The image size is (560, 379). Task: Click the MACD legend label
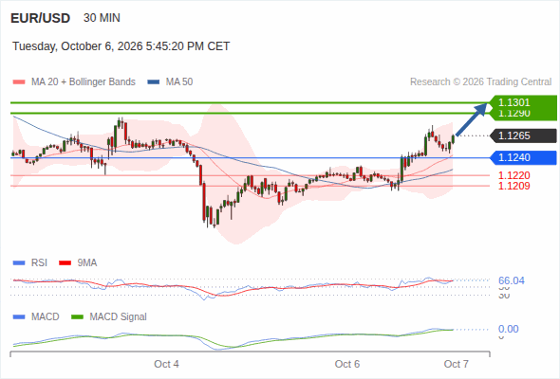pos(46,317)
